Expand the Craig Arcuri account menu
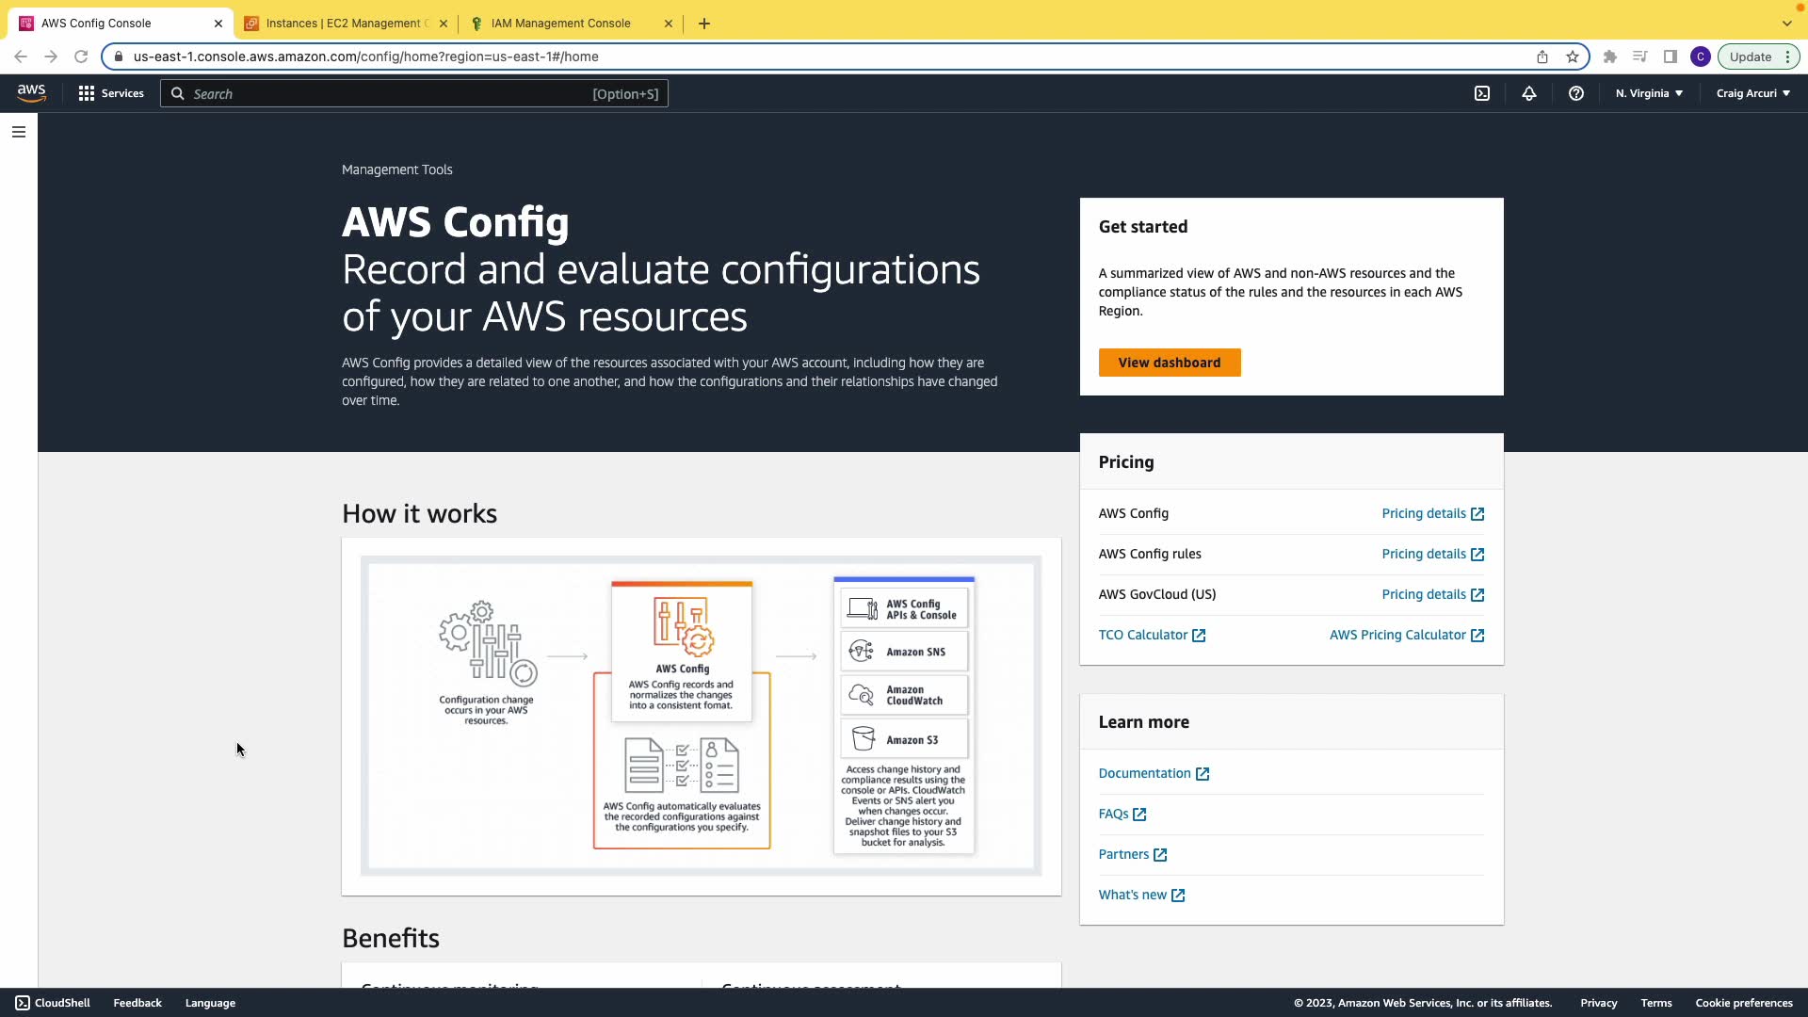This screenshot has width=1808, height=1017. tap(1752, 93)
